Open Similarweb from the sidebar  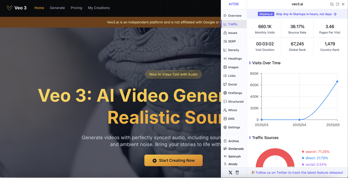(x=234, y=149)
